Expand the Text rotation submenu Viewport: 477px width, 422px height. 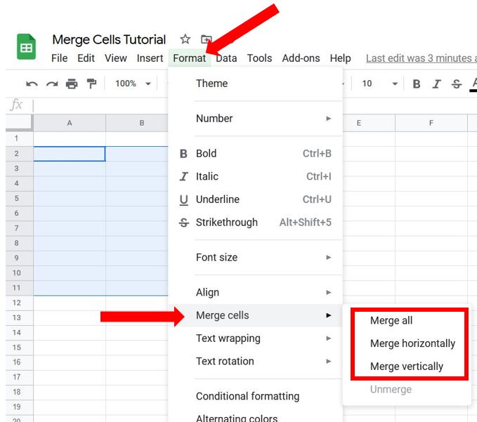tap(256, 361)
